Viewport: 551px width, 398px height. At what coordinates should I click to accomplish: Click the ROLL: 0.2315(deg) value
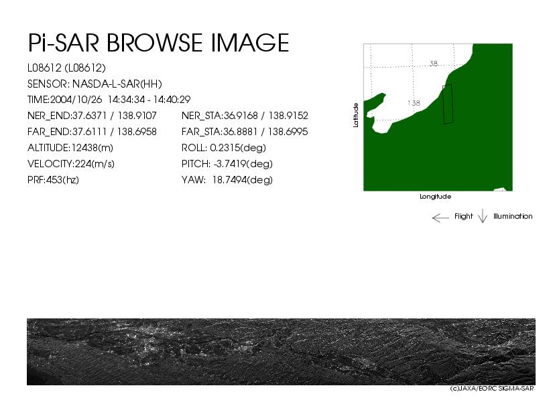pos(224,148)
